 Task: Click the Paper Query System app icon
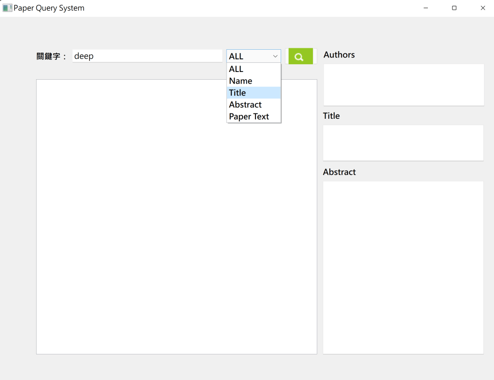[x=7, y=8]
